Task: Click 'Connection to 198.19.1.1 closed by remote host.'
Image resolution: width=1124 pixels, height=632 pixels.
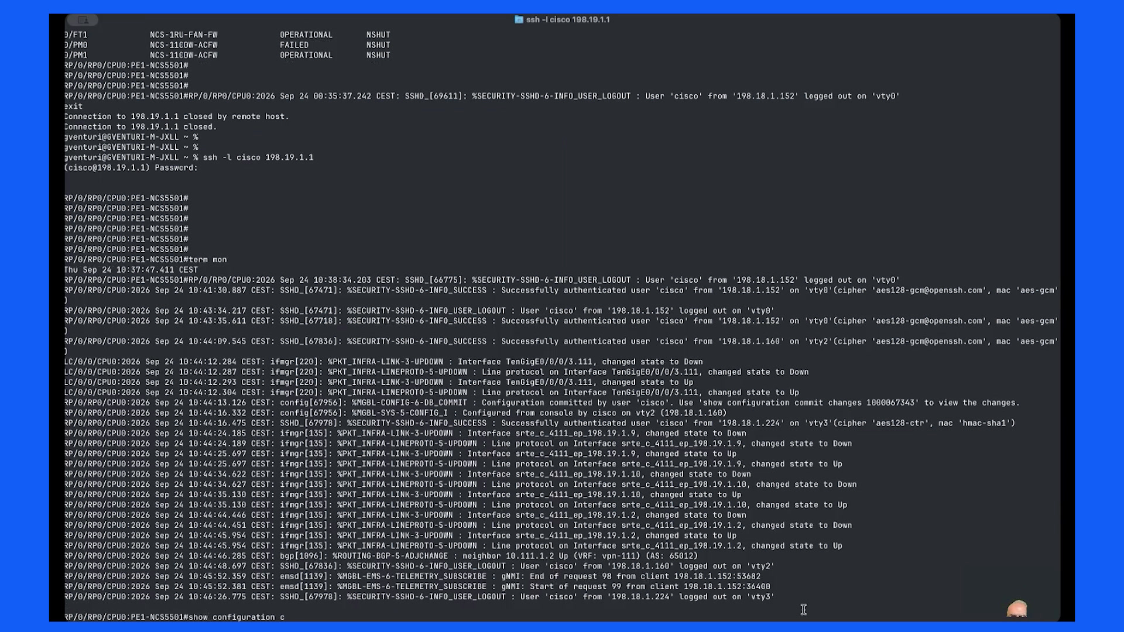Action: click(177, 116)
